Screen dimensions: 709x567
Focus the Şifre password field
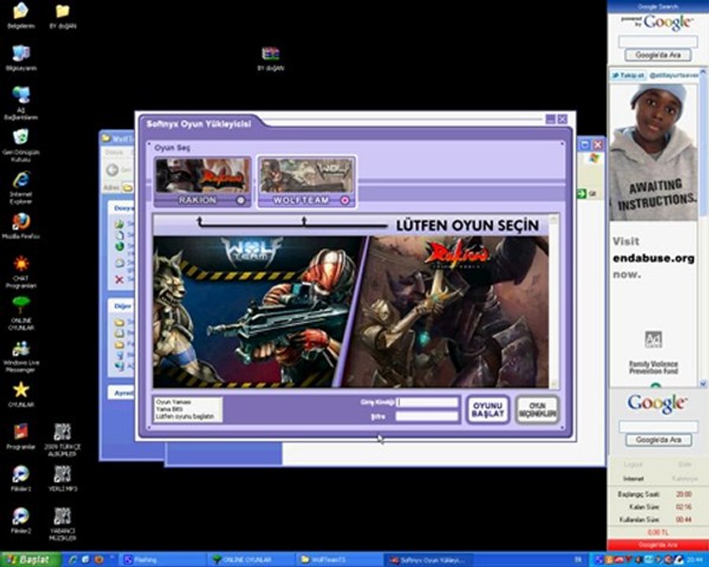pyautogui.click(x=427, y=417)
